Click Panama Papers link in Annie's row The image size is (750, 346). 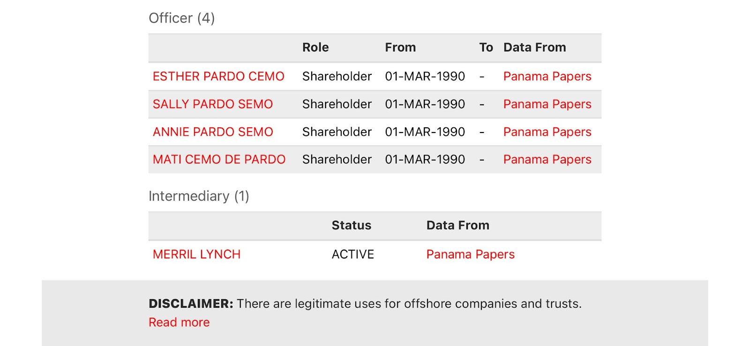pos(547,132)
